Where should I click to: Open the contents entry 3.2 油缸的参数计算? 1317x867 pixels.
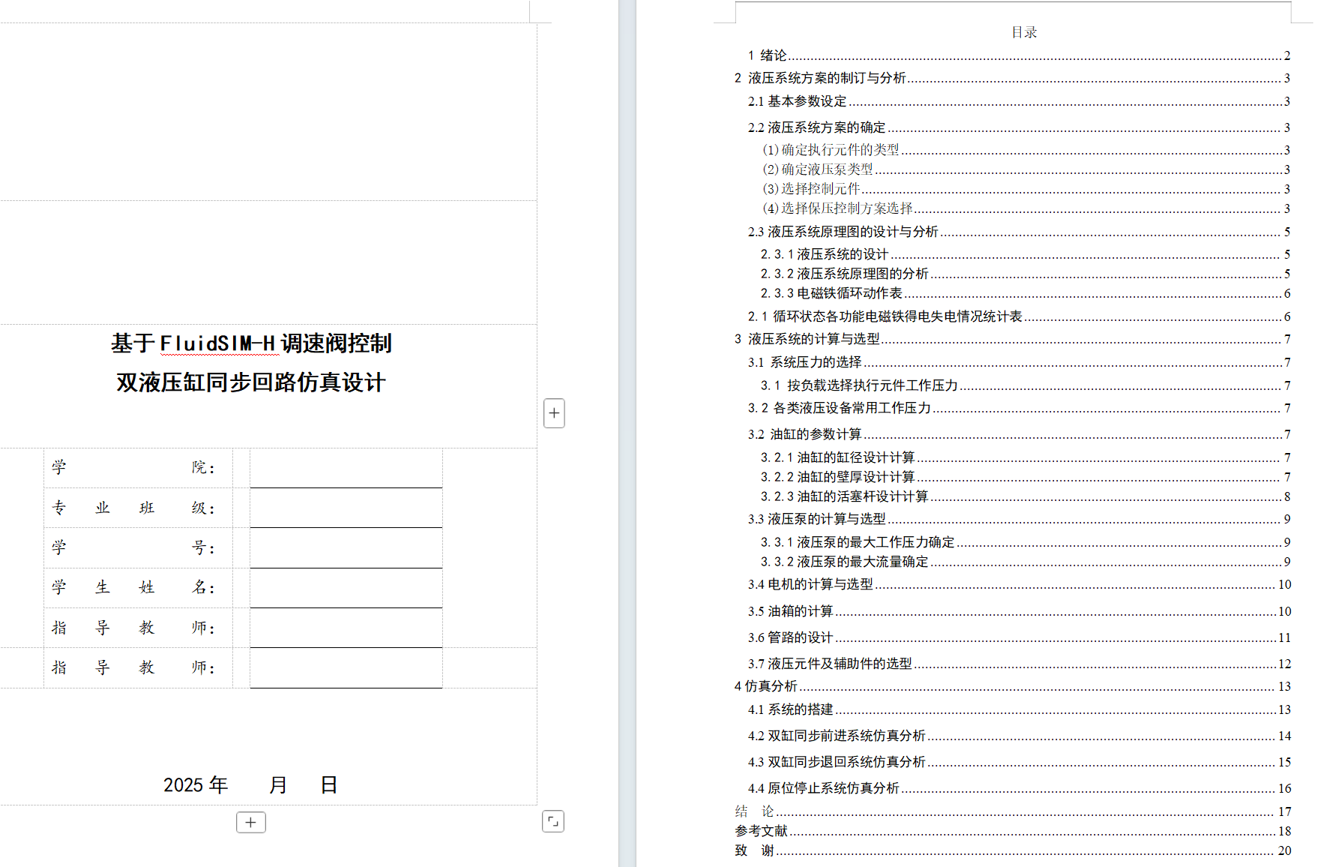pyautogui.click(x=1019, y=434)
